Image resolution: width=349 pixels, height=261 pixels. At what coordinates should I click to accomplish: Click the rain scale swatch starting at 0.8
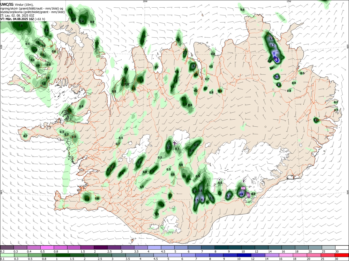tap(49, 255)
